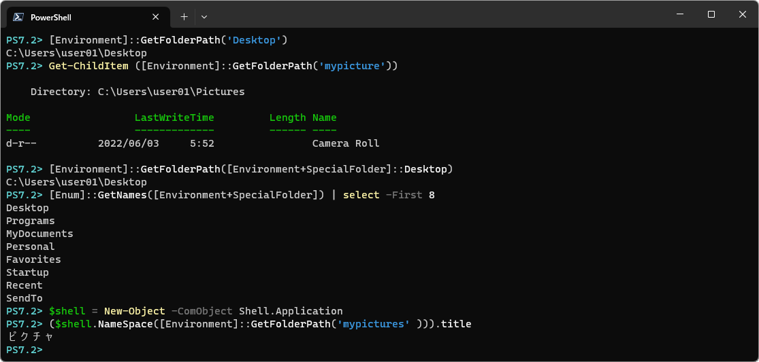This screenshot has width=759, height=362.
Task: Click the Programs line in the output
Action: (31, 221)
